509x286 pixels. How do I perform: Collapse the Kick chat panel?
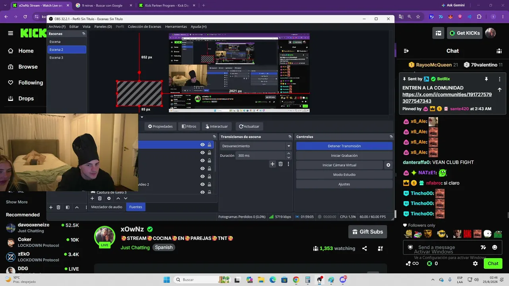point(406,51)
